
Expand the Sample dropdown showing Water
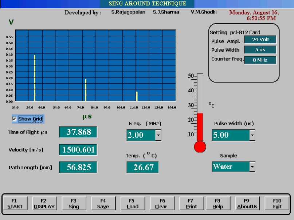tap(252, 167)
